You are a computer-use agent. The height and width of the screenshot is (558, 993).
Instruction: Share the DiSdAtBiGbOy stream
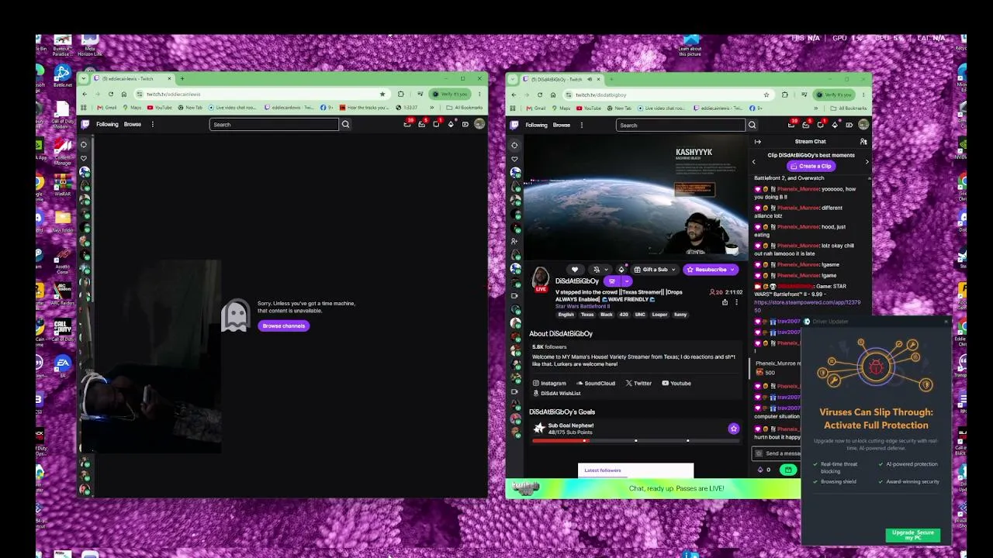[x=725, y=302]
